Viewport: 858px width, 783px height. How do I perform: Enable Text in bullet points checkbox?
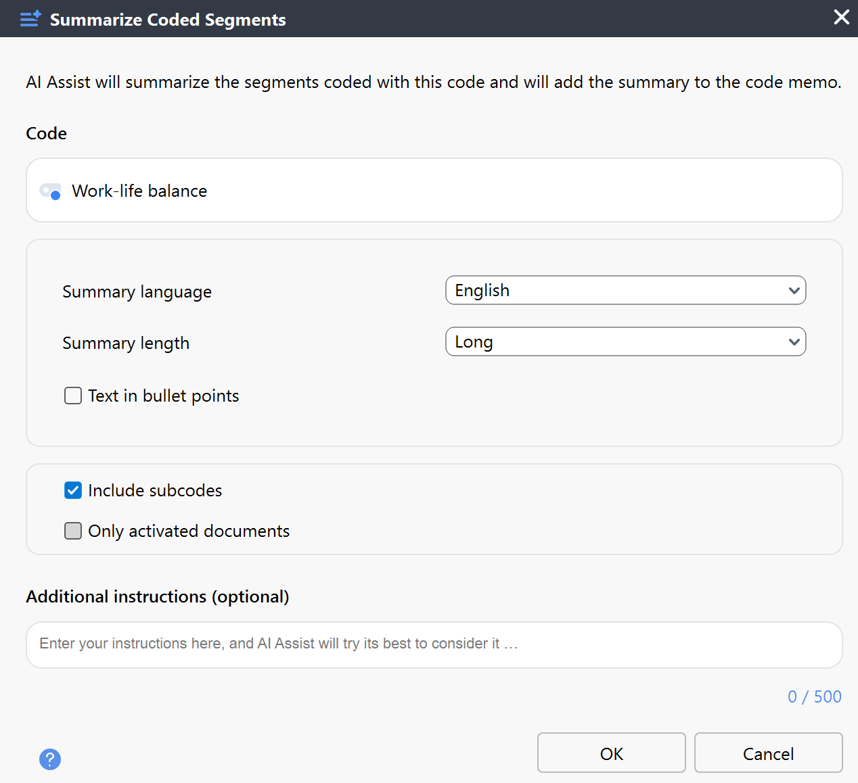coord(73,396)
